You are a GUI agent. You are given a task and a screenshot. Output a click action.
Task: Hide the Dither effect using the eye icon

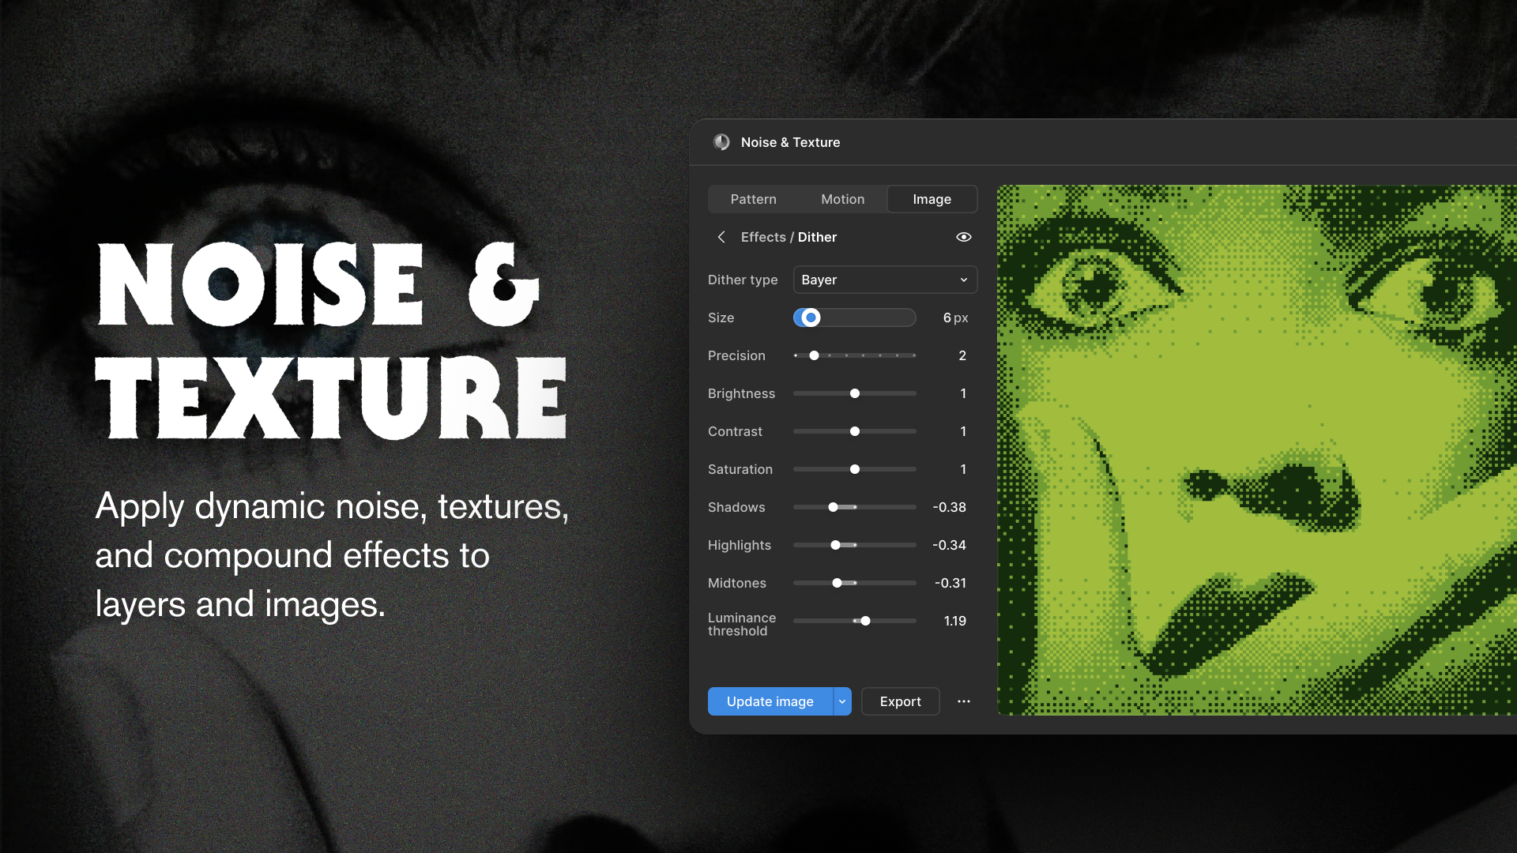pyautogui.click(x=963, y=237)
